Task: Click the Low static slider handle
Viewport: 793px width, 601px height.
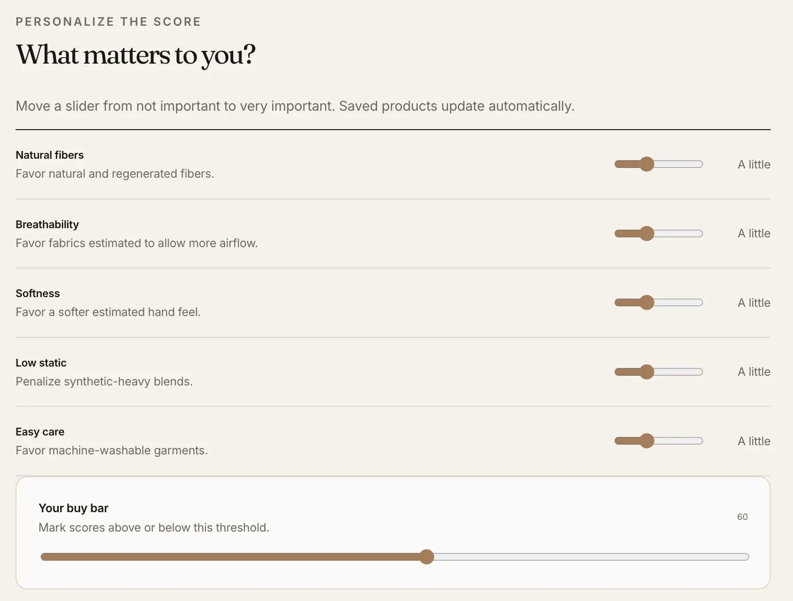Action: click(x=647, y=372)
